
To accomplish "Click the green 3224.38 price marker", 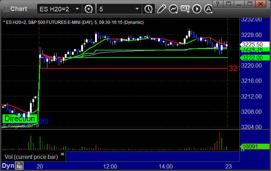I will pyautogui.click(x=255, y=49).
